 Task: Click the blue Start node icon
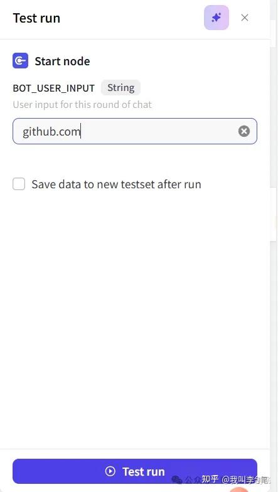pos(20,60)
